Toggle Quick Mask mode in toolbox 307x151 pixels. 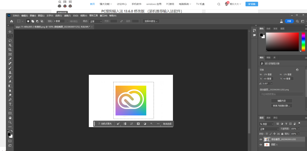(x=10, y=141)
